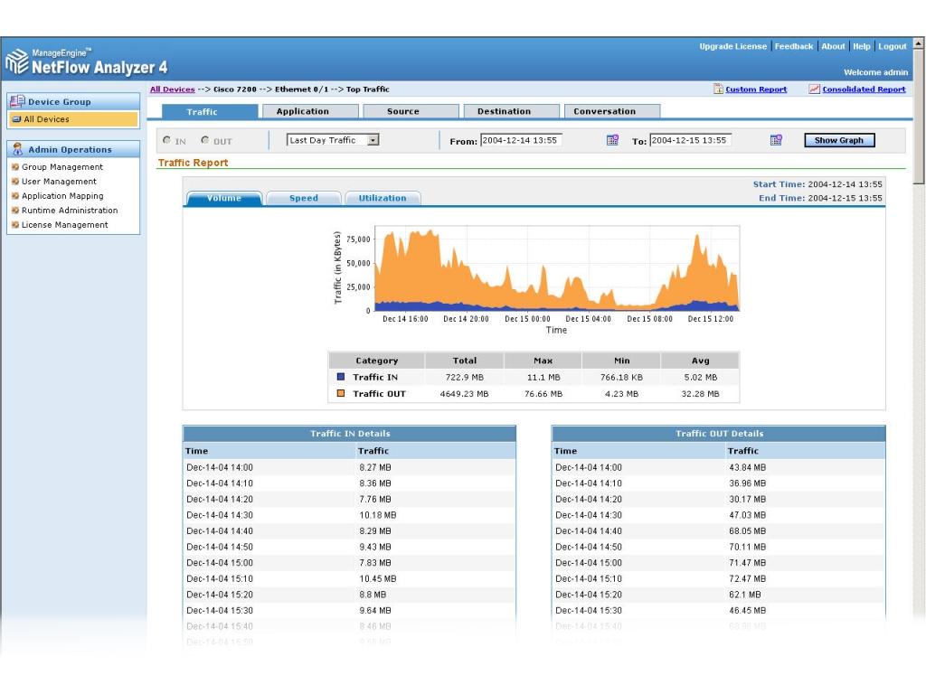This screenshot has height=694, width=926.
Task: Click Upgrade License in the header
Action: tap(732, 46)
